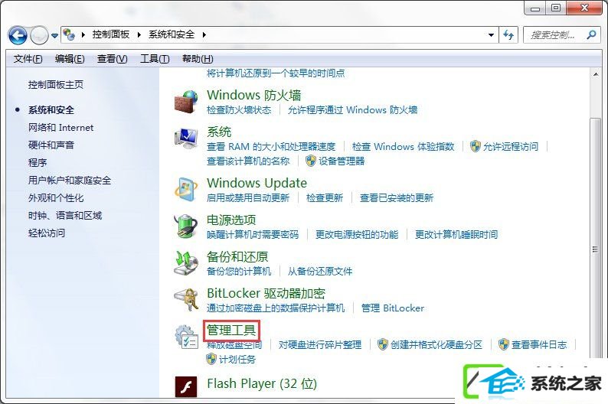Click 更改电源按钮的功能 link
The height and width of the screenshot is (404, 608).
point(357,235)
